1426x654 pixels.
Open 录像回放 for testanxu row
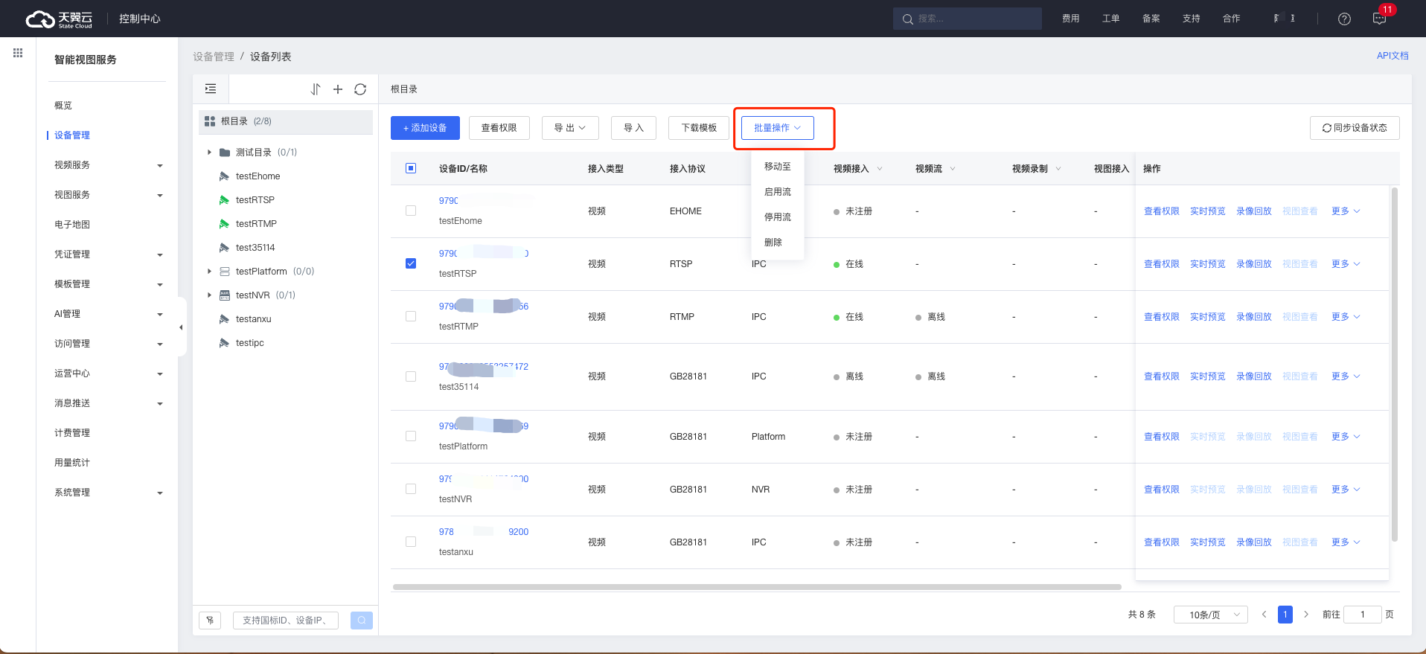tap(1254, 542)
